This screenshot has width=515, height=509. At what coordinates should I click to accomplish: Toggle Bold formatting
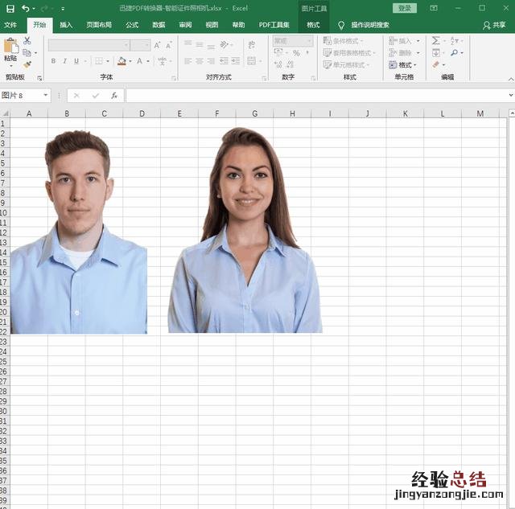(53, 61)
